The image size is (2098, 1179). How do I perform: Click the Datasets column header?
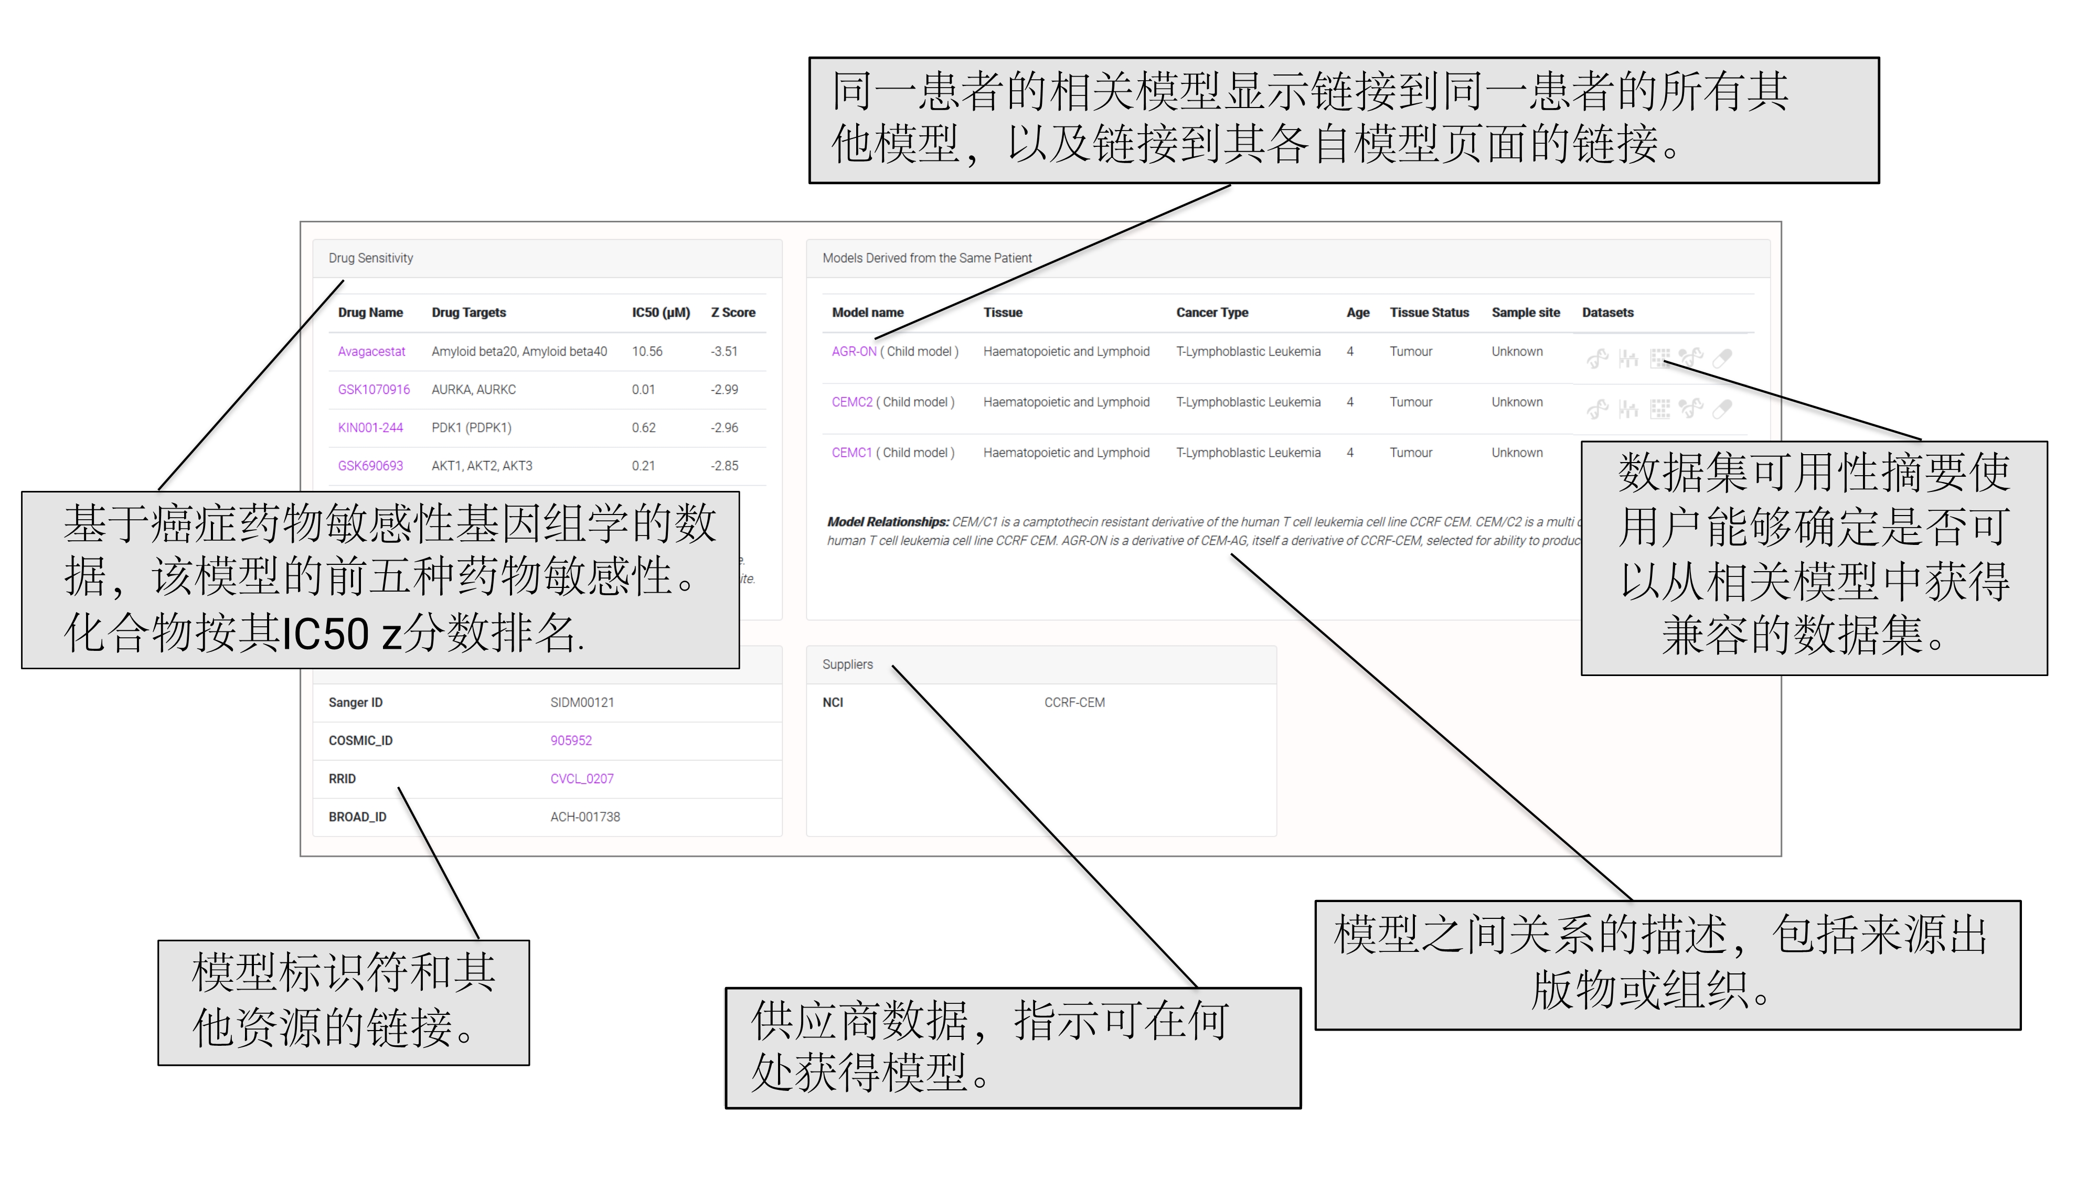click(1607, 313)
